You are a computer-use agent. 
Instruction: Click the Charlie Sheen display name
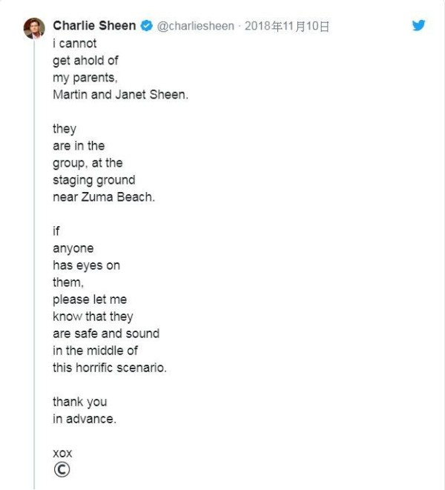(x=94, y=26)
